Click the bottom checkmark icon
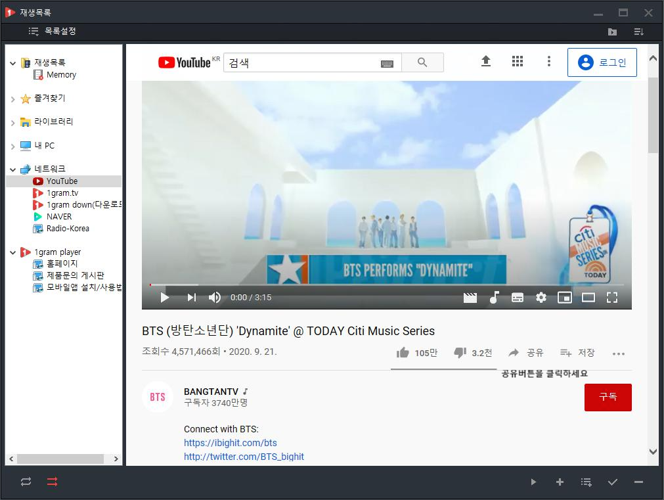 point(612,482)
